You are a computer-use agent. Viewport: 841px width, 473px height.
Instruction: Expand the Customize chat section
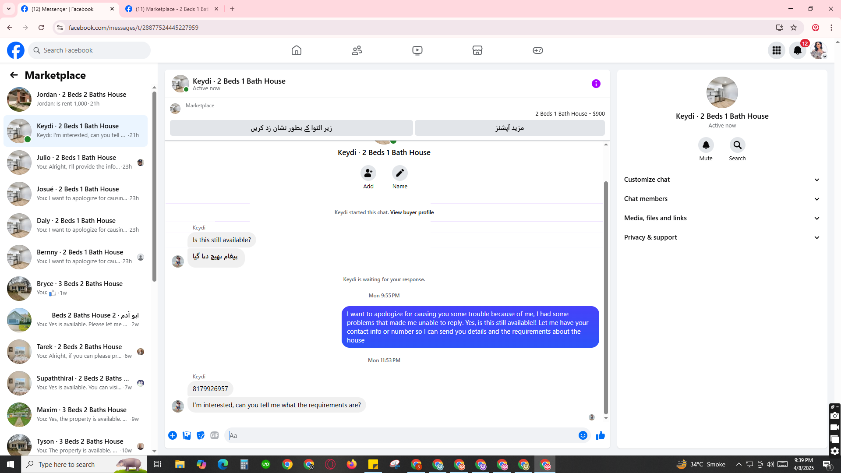pos(722,180)
